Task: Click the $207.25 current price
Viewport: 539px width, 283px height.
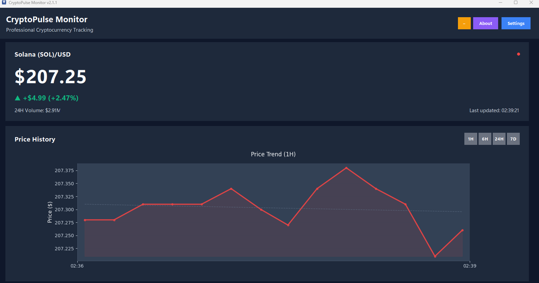Action: [x=50, y=77]
